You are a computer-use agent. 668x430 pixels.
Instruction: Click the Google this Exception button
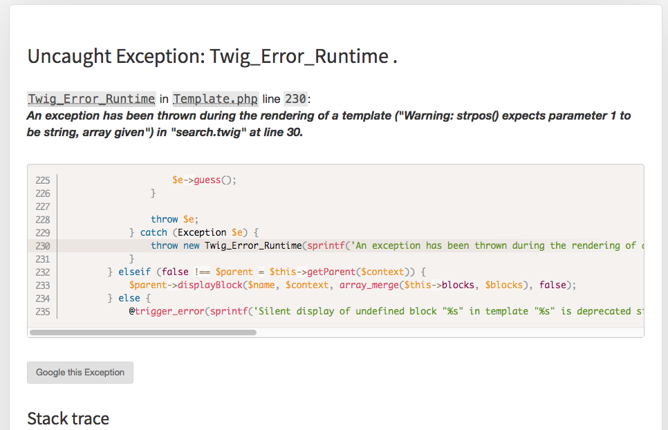coord(80,373)
